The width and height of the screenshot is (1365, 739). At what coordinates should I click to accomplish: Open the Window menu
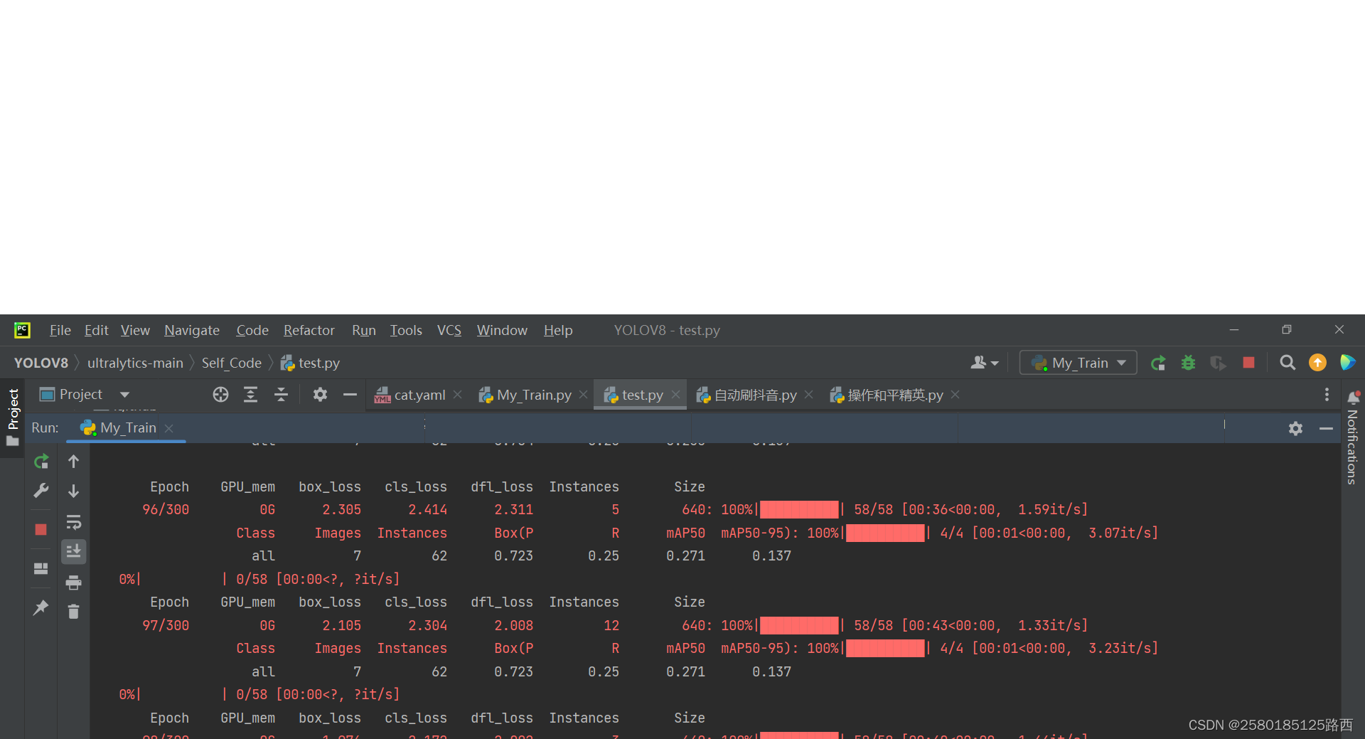pos(502,330)
